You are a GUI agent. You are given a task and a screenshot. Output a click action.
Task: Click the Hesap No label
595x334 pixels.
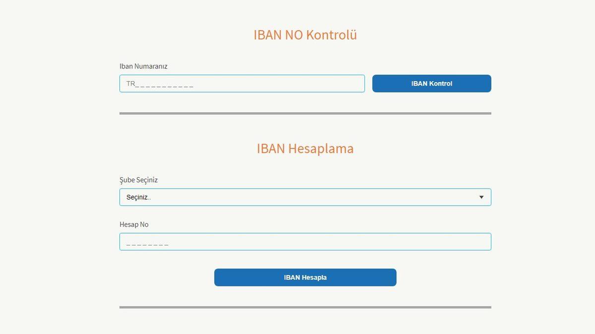pos(134,224)
